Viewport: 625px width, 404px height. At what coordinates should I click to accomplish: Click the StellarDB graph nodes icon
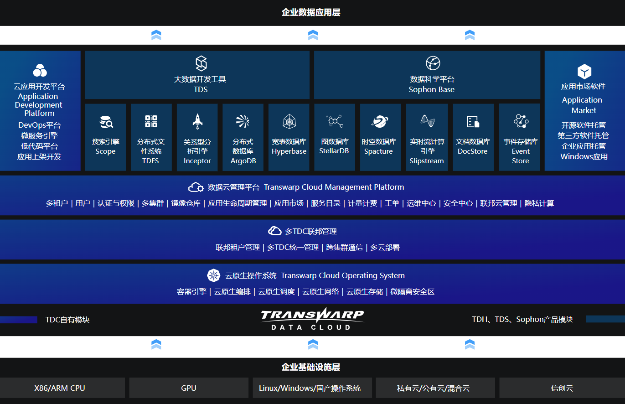click(x=335, y=121)
